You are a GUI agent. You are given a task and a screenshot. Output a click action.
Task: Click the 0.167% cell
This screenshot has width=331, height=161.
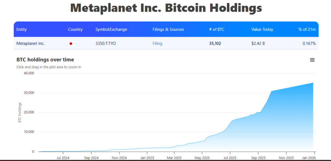tap(309, 43)
